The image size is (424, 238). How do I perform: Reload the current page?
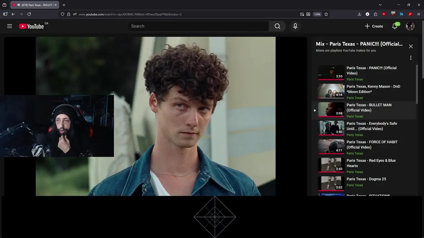click(29, 14)
